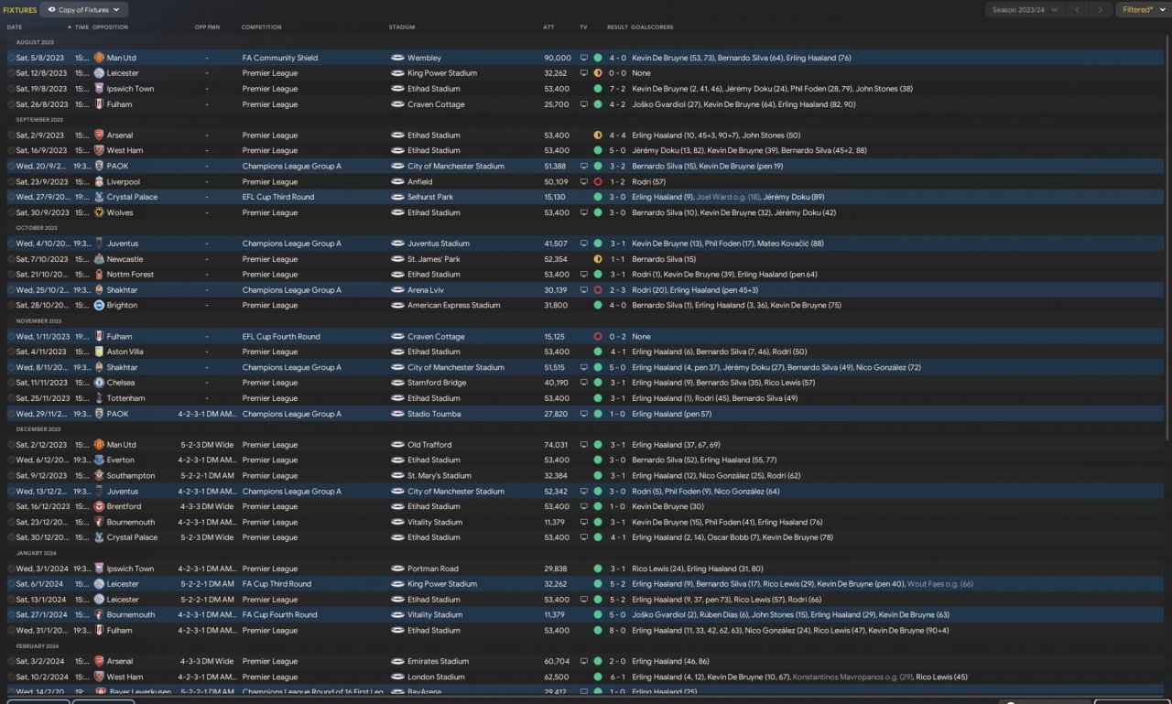
Task: Toggle the check circle for Sat, 12/8/2023 fixture
Action: [11, 73]
